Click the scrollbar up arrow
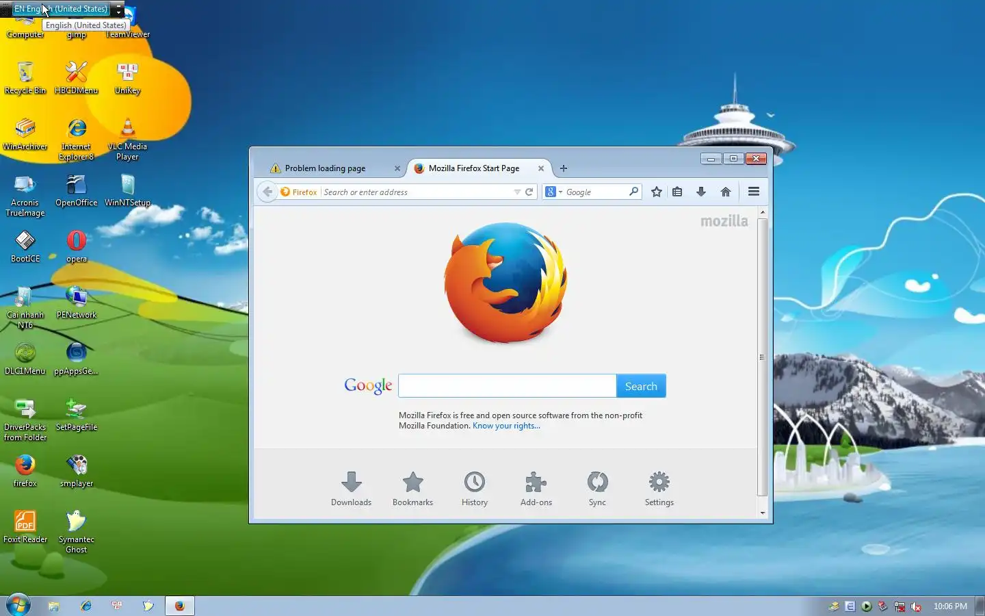 (762, 213)
